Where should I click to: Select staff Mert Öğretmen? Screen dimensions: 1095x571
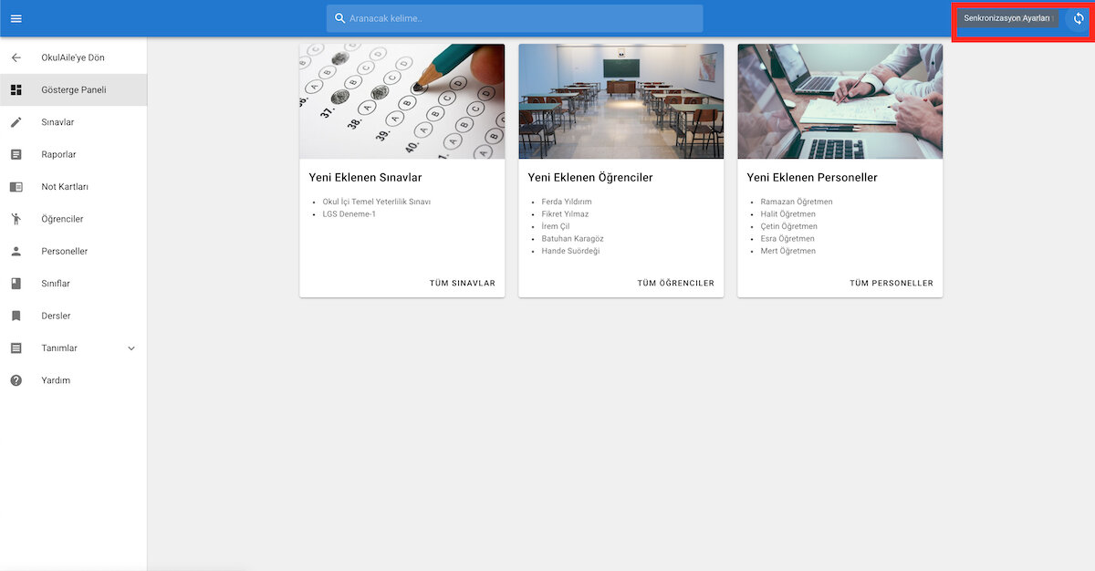[788, 251]
